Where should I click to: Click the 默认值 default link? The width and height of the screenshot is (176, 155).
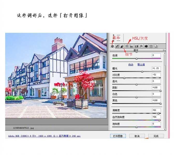141,65
